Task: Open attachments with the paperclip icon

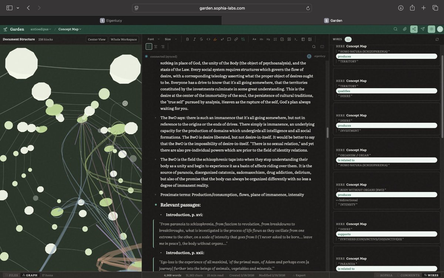Action: (x=405, y=29)
